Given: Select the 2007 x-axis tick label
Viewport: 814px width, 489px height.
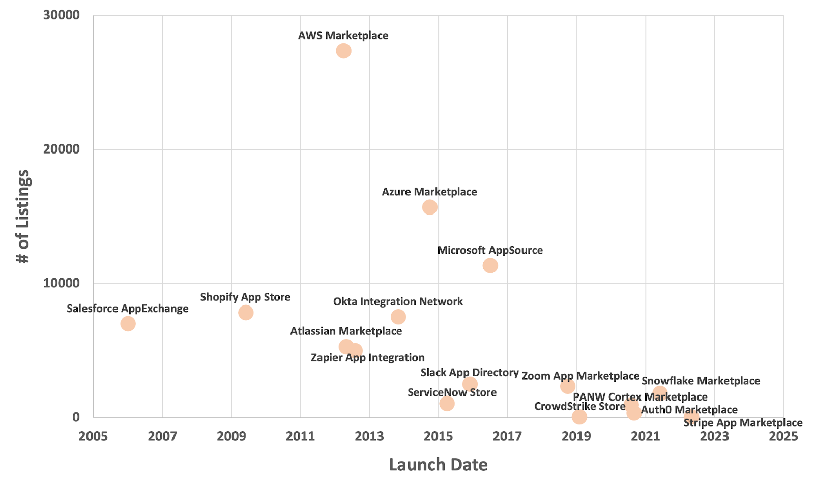Looking at the screenshot, I should click(162, 436).
